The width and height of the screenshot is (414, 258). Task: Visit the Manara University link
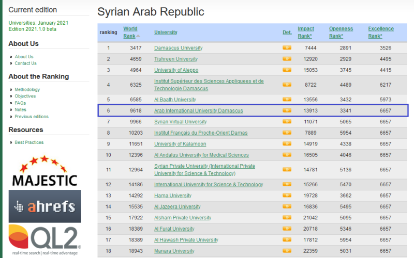coord(175,251)
